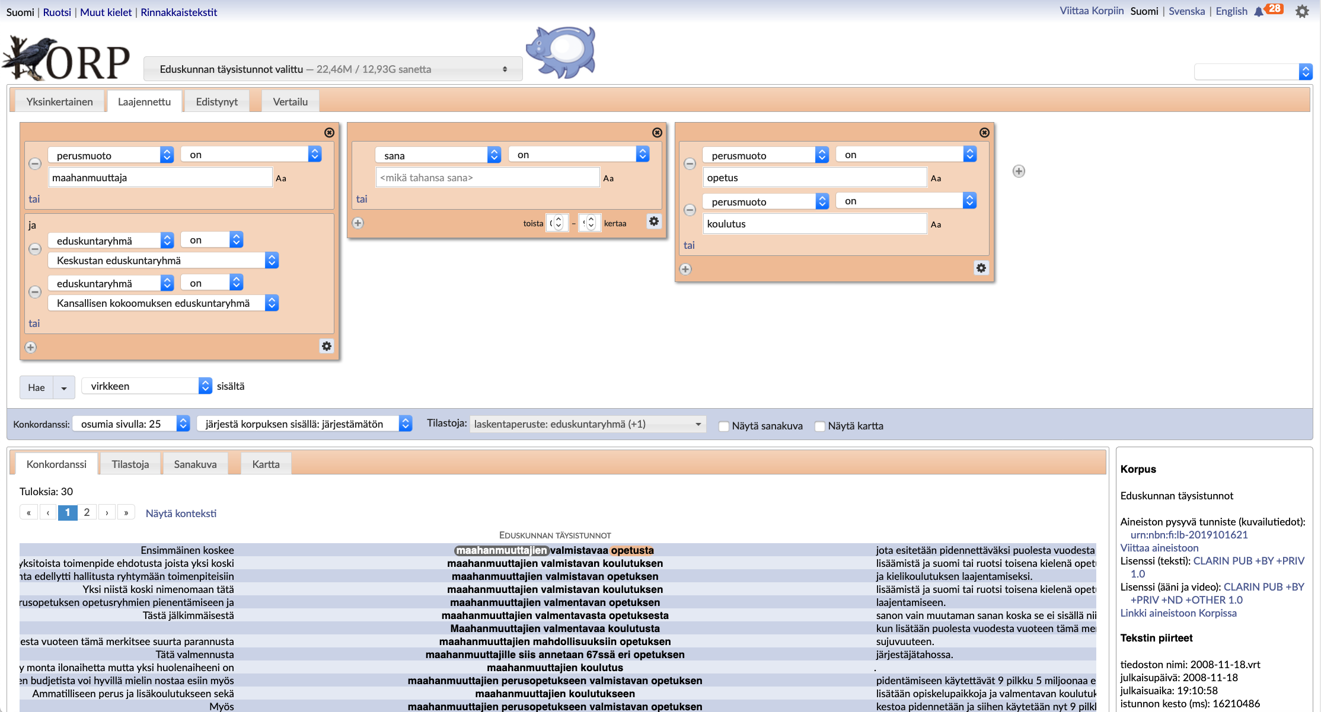Click the Hae search button
Image resolution: width=1321 pixels, height=712 pixels.
(x=36, y=387)
